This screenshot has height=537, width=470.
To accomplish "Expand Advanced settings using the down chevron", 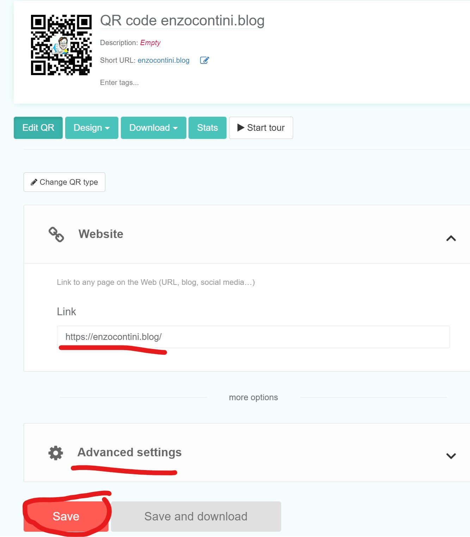I will point(451,456).
